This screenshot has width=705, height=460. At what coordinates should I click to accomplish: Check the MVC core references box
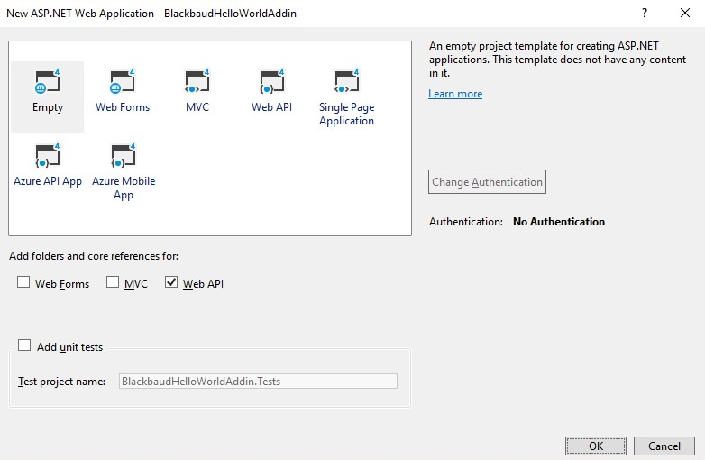113,283
